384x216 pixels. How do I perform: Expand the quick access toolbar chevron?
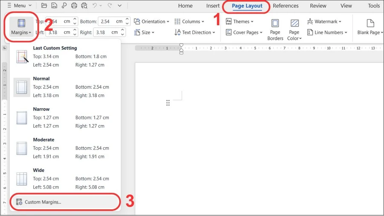(119, 6)
